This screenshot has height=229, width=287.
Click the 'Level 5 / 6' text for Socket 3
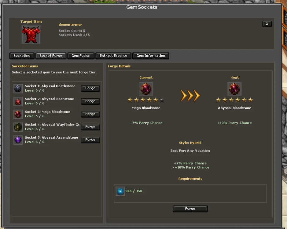[35, 116]
